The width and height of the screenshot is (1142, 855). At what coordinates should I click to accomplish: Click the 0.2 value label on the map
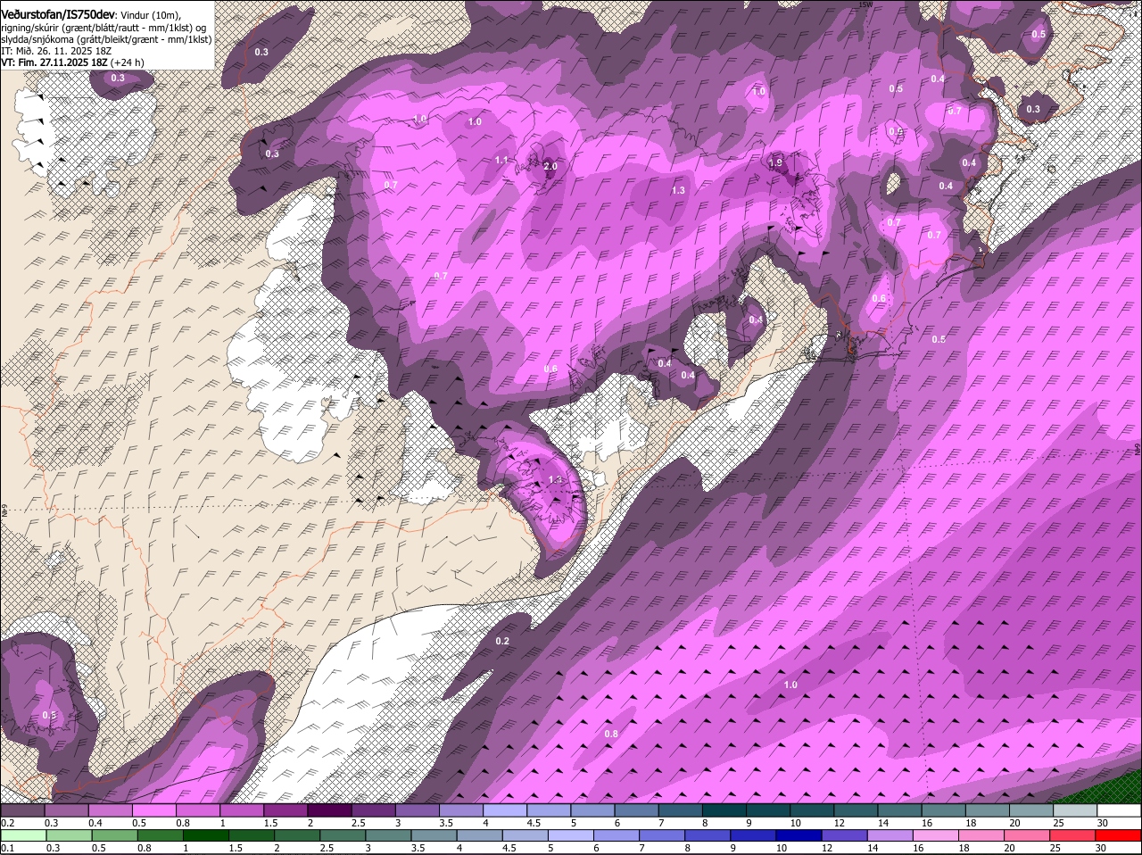501,641
